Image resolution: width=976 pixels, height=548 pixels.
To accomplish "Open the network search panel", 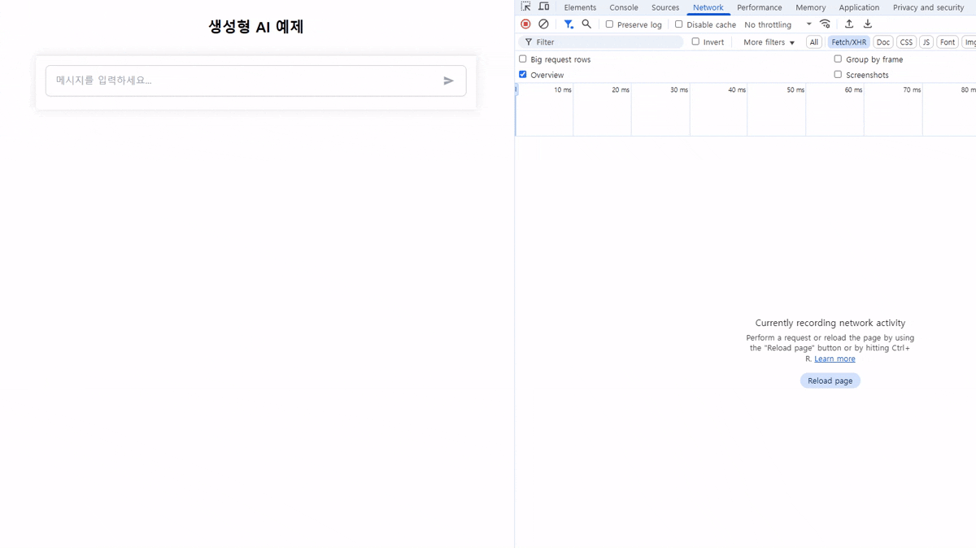I will (586, 24).
